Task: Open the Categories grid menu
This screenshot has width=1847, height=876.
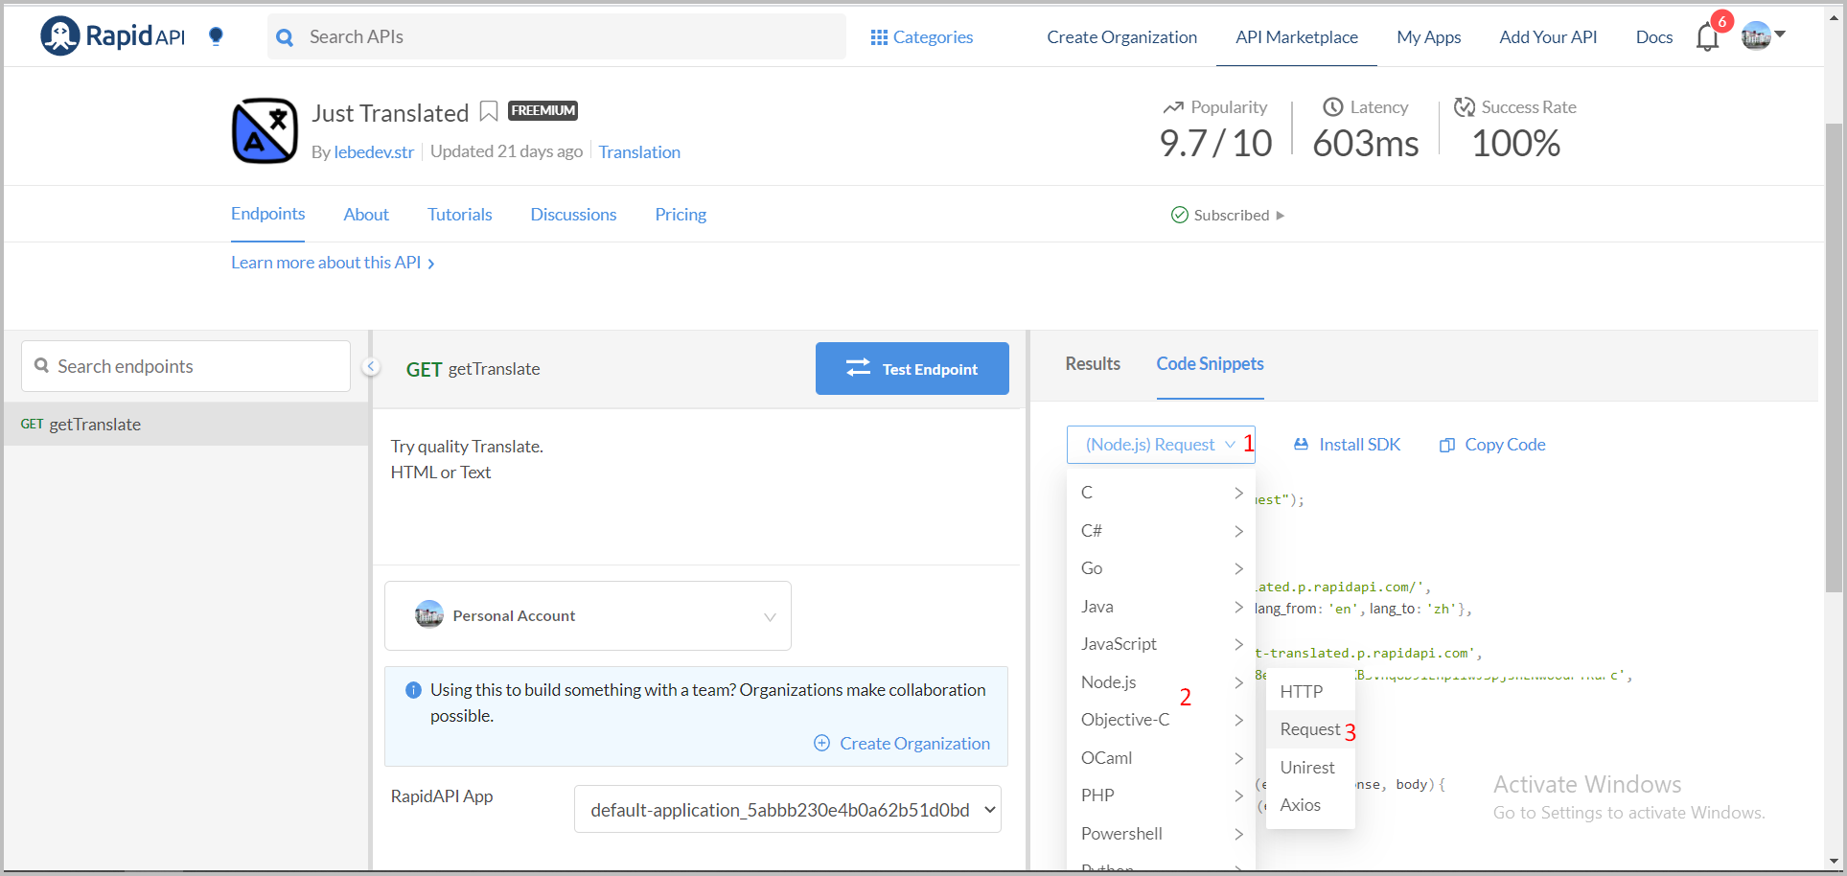Action: pos(921,37)
